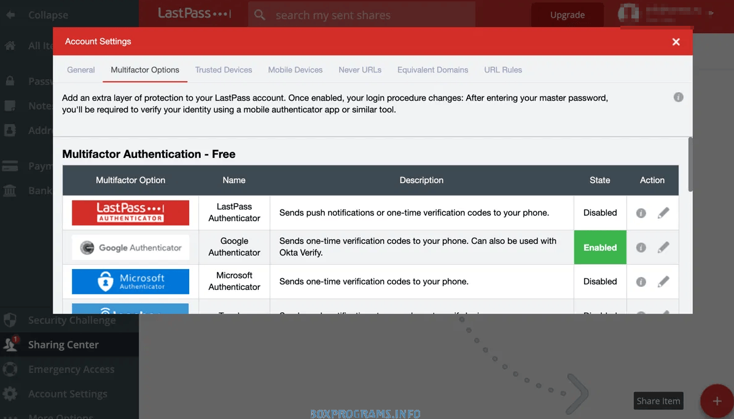
Task: Go to Never URLs tab
Action: pos(360,70)
